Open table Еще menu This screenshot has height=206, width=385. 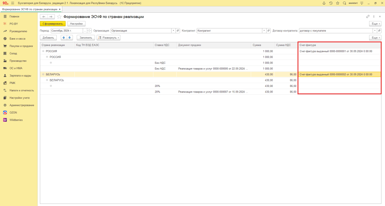376,38
